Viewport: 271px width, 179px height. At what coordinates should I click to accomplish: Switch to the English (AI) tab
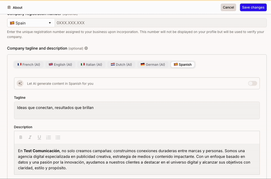pyautogui.click(x=60, y=64)
